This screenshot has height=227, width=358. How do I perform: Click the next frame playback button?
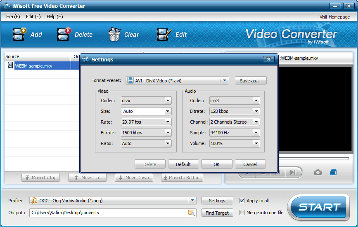click(293, 172)
